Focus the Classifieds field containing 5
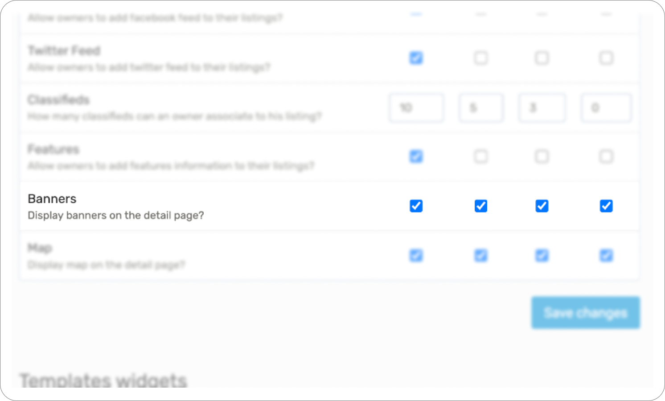The image size is (665, 401). coord(481,108)
